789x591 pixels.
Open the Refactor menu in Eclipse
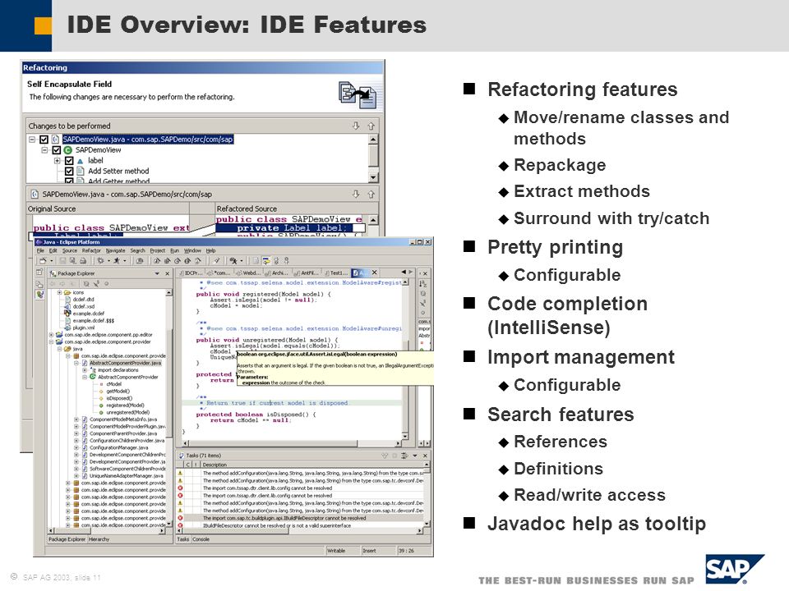(91, 250)
